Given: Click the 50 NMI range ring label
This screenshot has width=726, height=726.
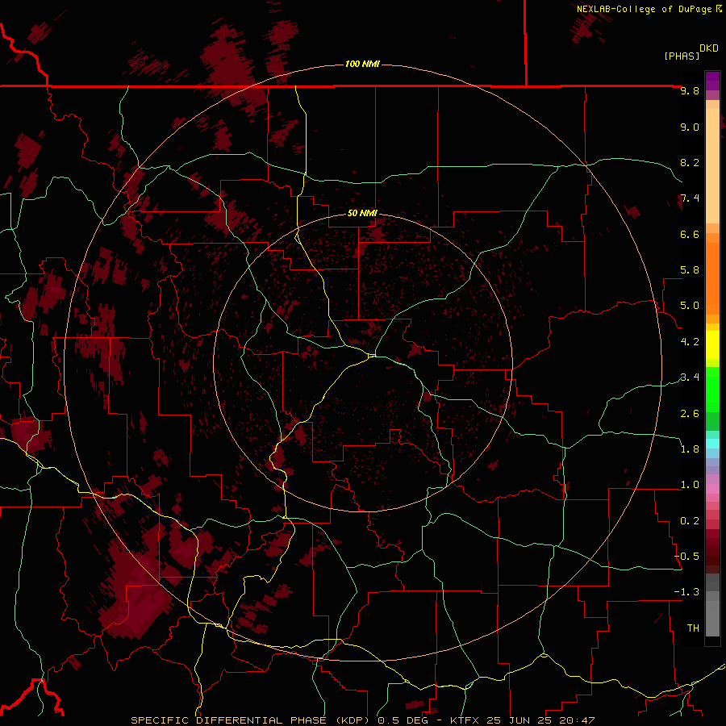Looking at the screenshot, I should click(x=362, y=213).
